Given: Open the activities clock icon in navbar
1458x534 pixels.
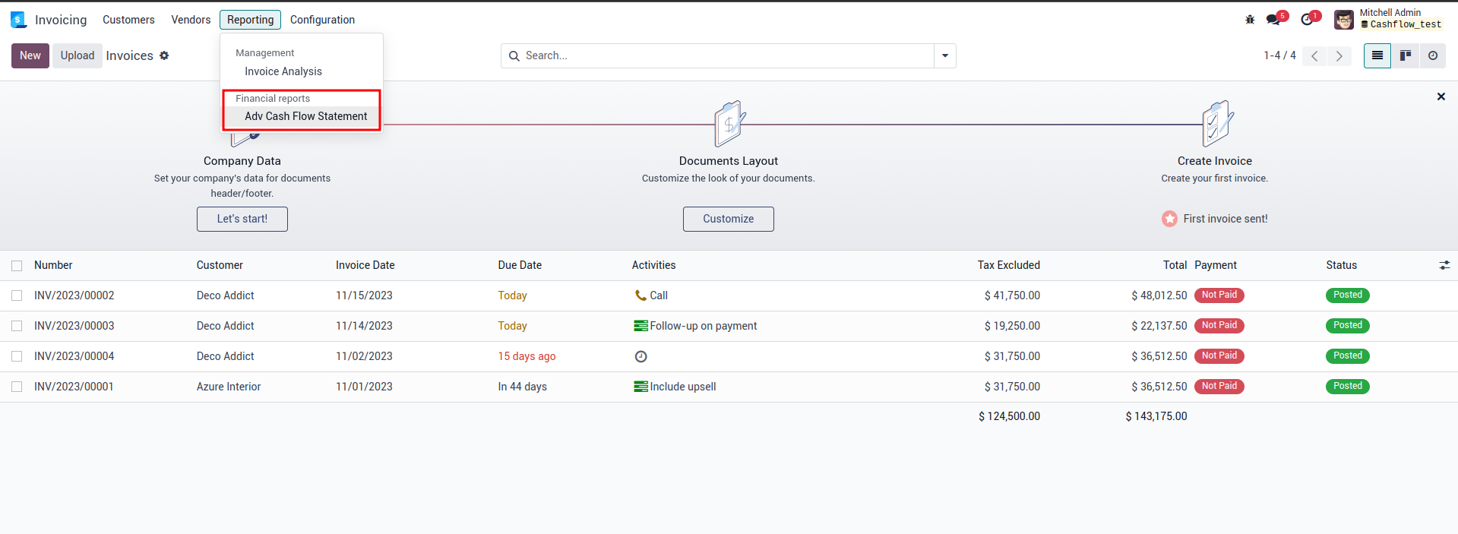Looking at the screenshot, I should click(x=1307, y=20).
